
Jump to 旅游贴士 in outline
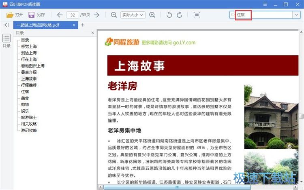pos(29,118)
